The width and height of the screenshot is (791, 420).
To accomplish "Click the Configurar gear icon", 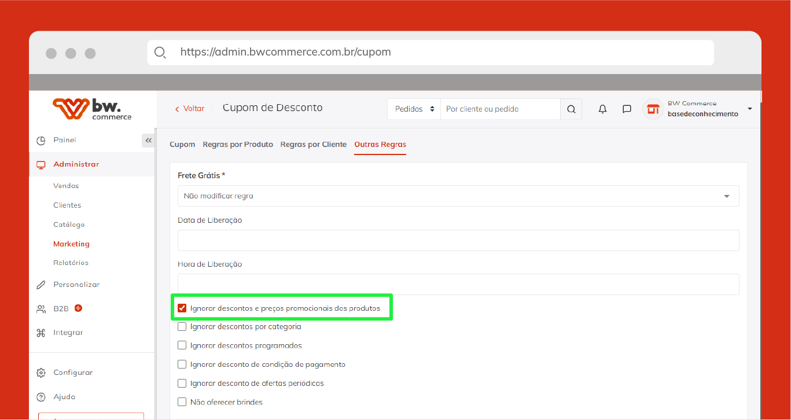I will 41,373.
